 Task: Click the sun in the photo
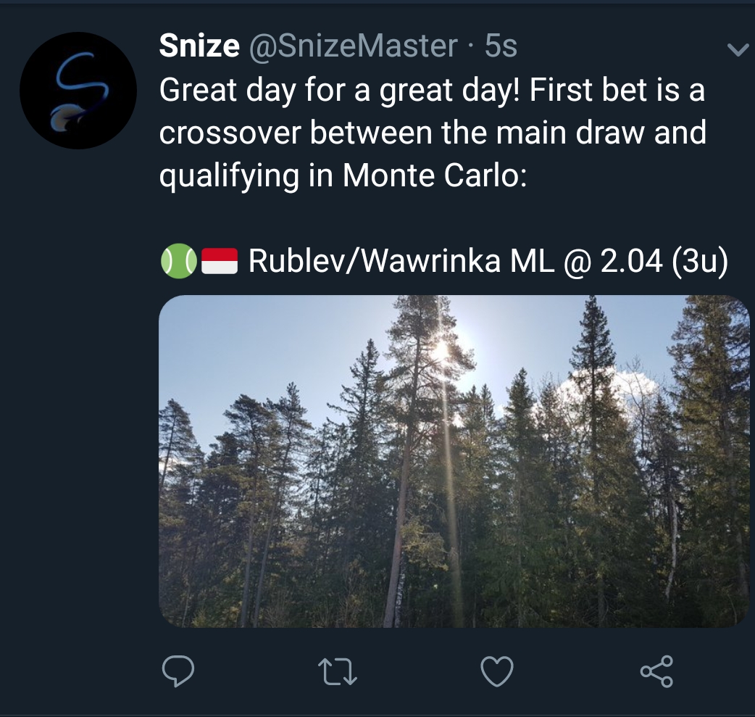coord(441,349)
